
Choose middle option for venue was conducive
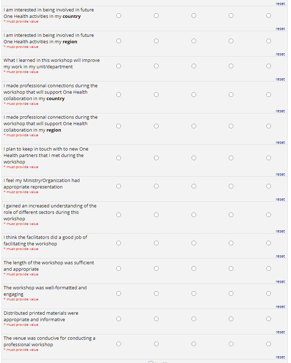194,344
